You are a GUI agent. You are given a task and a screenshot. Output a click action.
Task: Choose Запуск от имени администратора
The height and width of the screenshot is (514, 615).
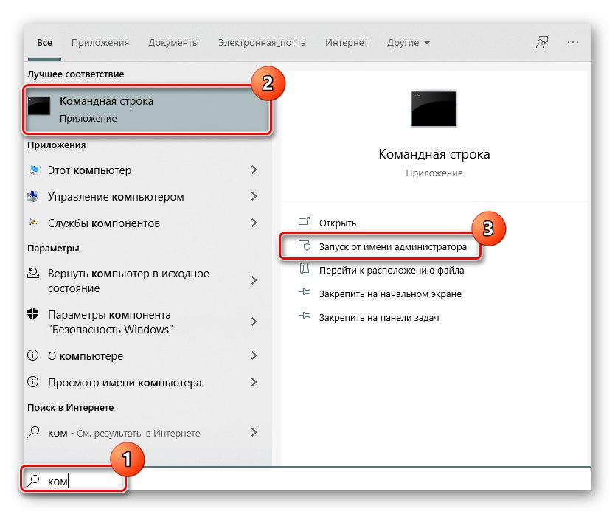click(392, 246)
